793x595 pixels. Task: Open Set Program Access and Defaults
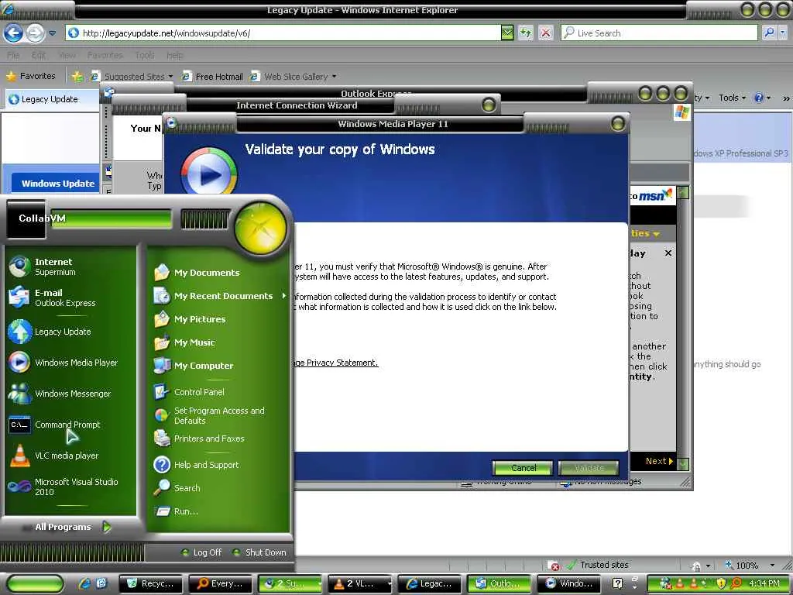pos(218,415)
